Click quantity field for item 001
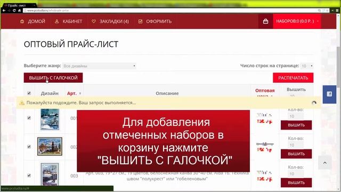Image resolution: width=341 pixels, height=192 pixels. point(296,116)
